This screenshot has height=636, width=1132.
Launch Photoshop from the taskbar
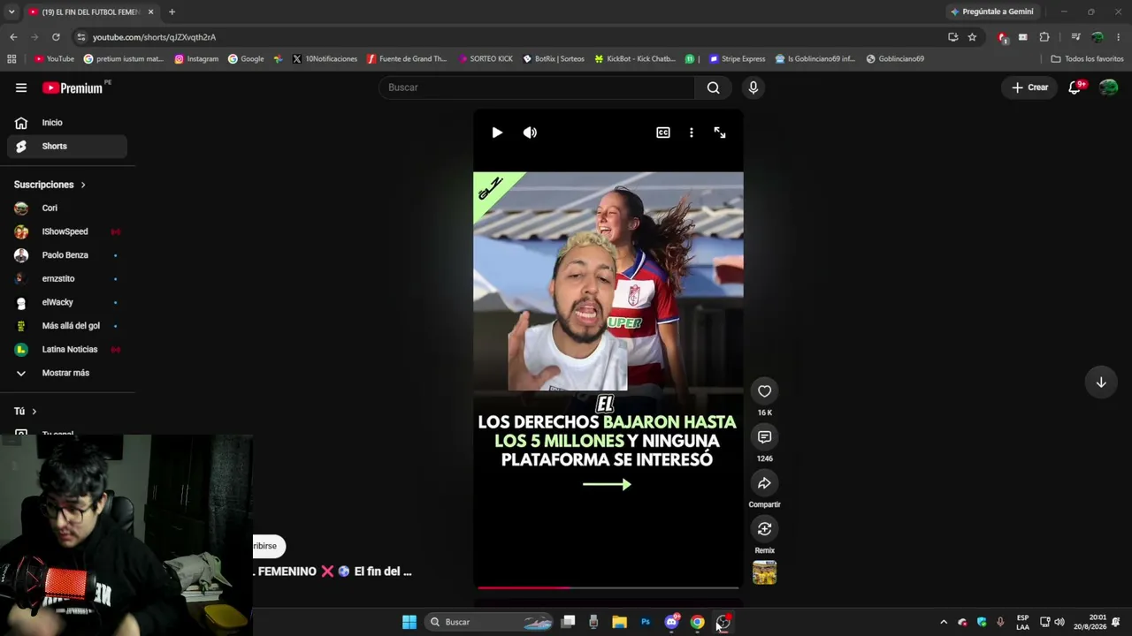click(646, 622)
